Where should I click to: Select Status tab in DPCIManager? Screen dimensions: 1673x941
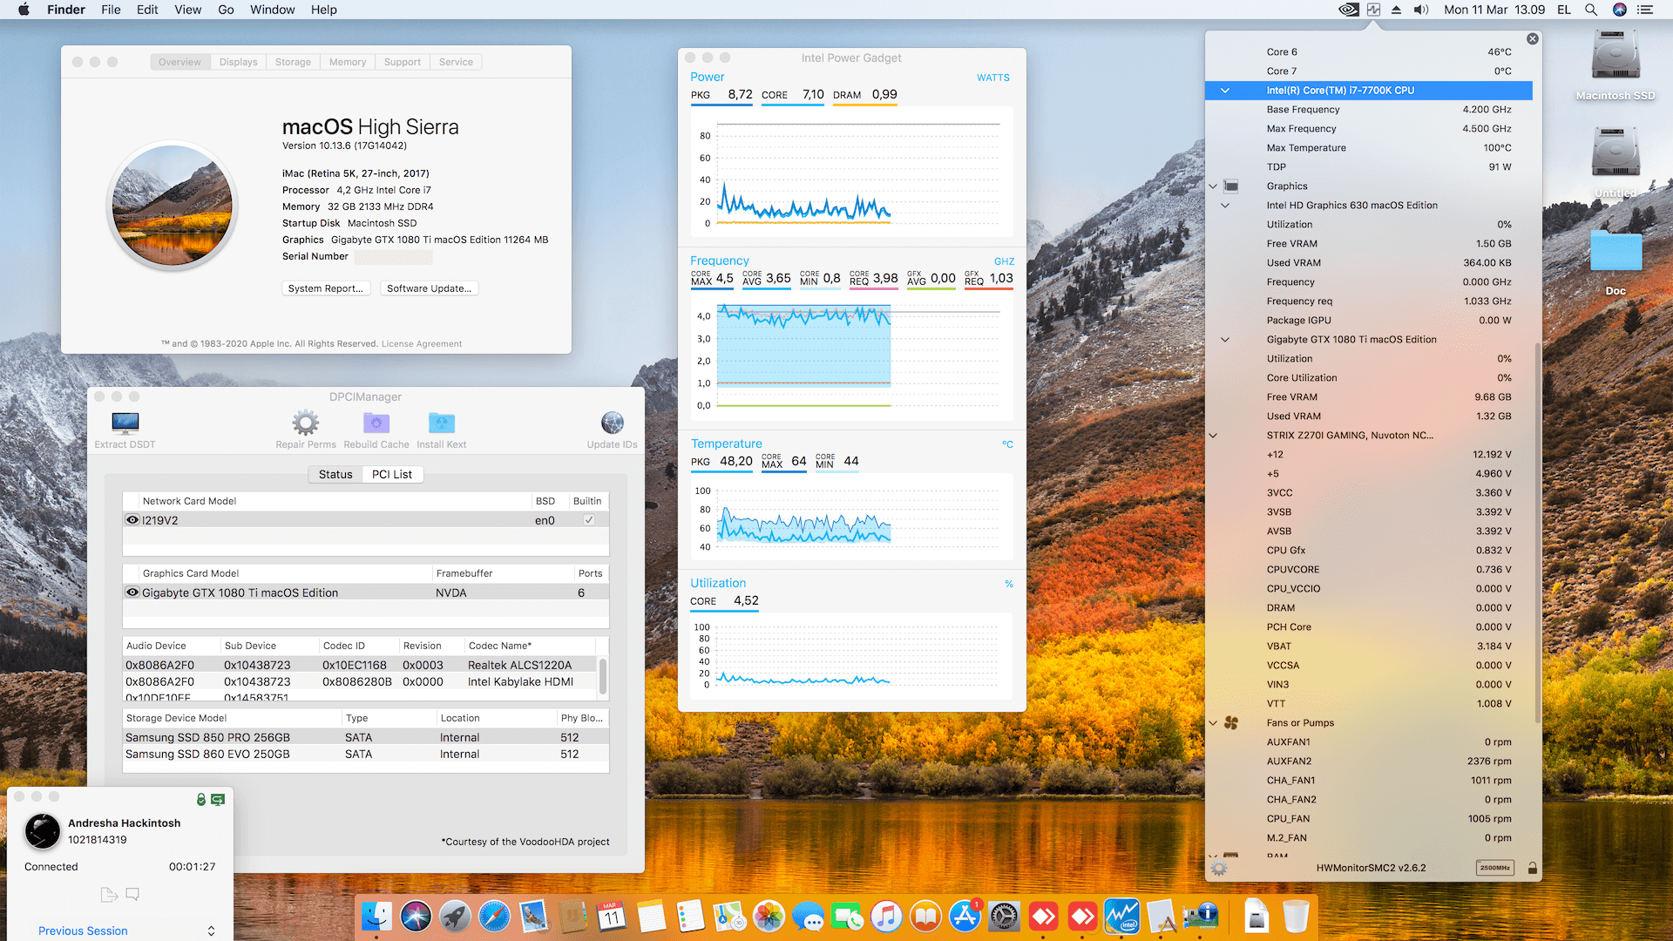pyautogui.click(x=335, y=474)
